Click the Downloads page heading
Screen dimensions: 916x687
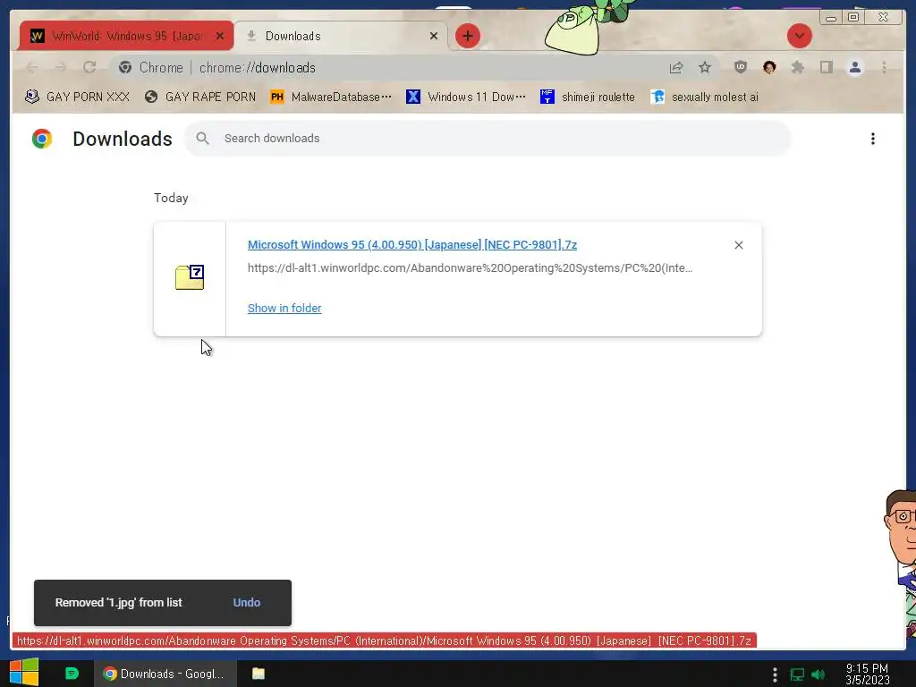122,139
